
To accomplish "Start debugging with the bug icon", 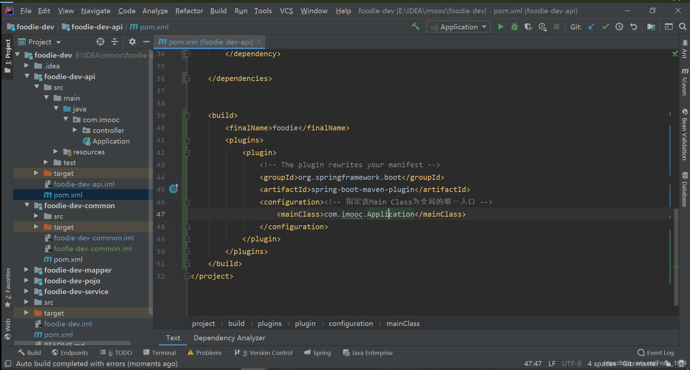I will click(515, 27).
